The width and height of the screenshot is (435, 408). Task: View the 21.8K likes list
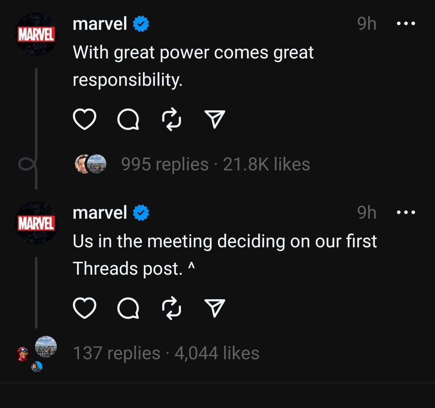(x=266, y=164)
